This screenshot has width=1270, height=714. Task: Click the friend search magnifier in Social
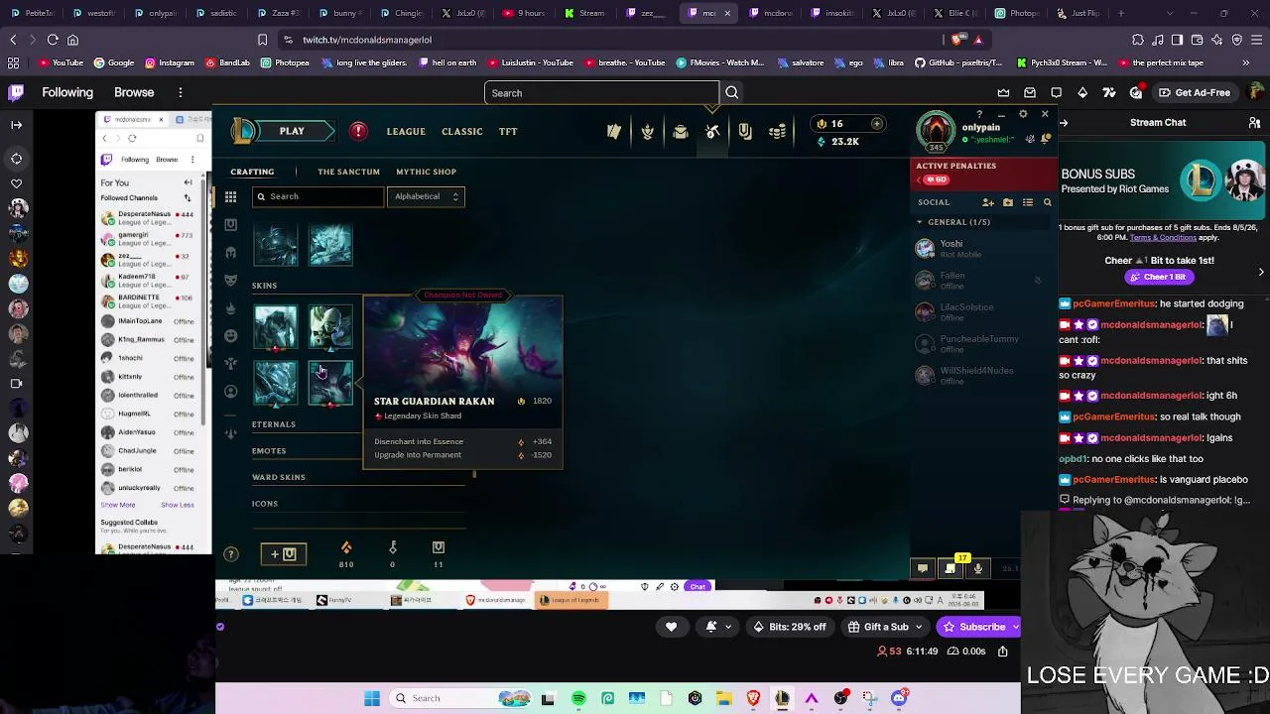1047,202
